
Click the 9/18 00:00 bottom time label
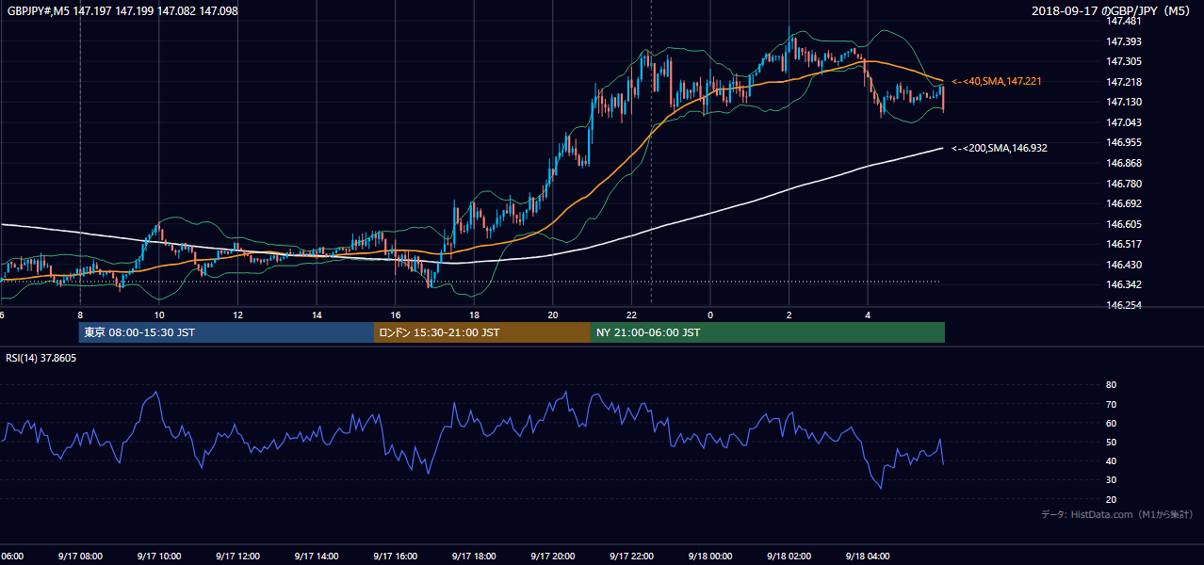click(x=710, y=557)
